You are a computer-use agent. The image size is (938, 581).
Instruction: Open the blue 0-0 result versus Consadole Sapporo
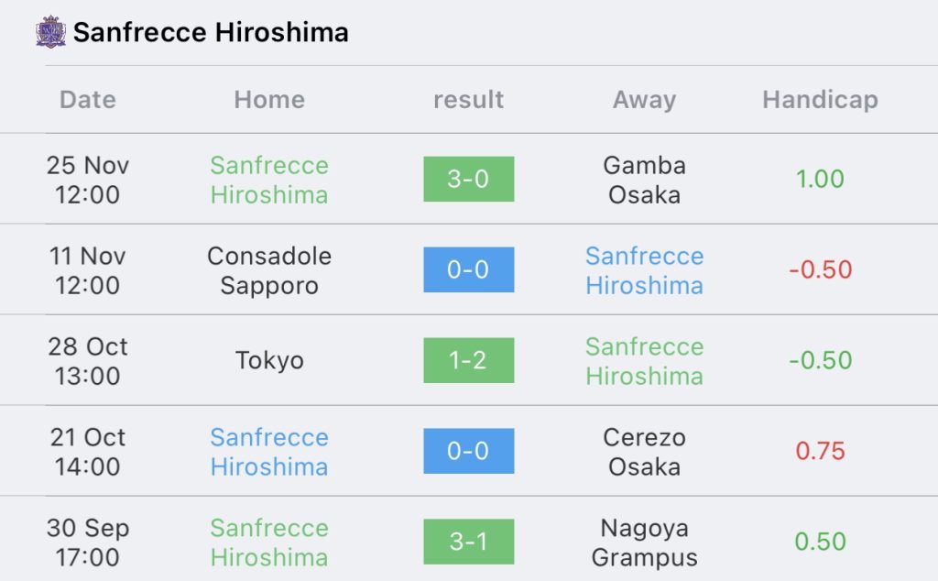click(x=468, y=269)
